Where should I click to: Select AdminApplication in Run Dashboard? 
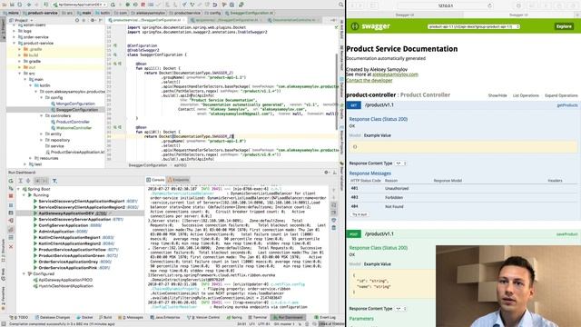56,232
